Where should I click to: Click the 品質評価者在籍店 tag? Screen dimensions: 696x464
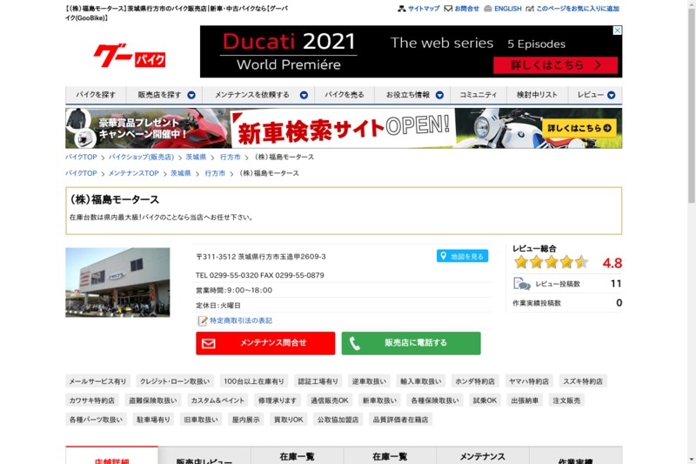(400, 420)
